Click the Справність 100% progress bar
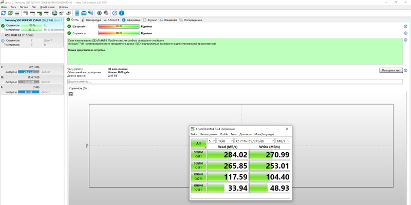This screenshot has width=411, height=205. tap(119, 33)
